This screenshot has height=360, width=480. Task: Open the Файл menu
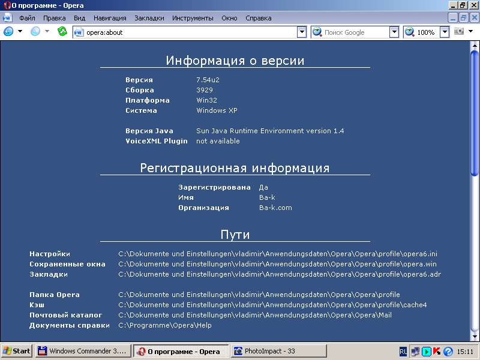coord(27,18)
